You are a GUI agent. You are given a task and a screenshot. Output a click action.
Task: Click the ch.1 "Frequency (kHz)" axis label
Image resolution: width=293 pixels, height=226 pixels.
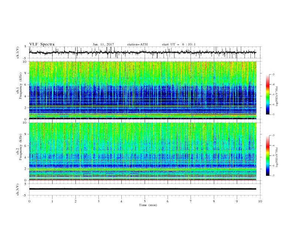pyautogui.click(x=20, y=86)
